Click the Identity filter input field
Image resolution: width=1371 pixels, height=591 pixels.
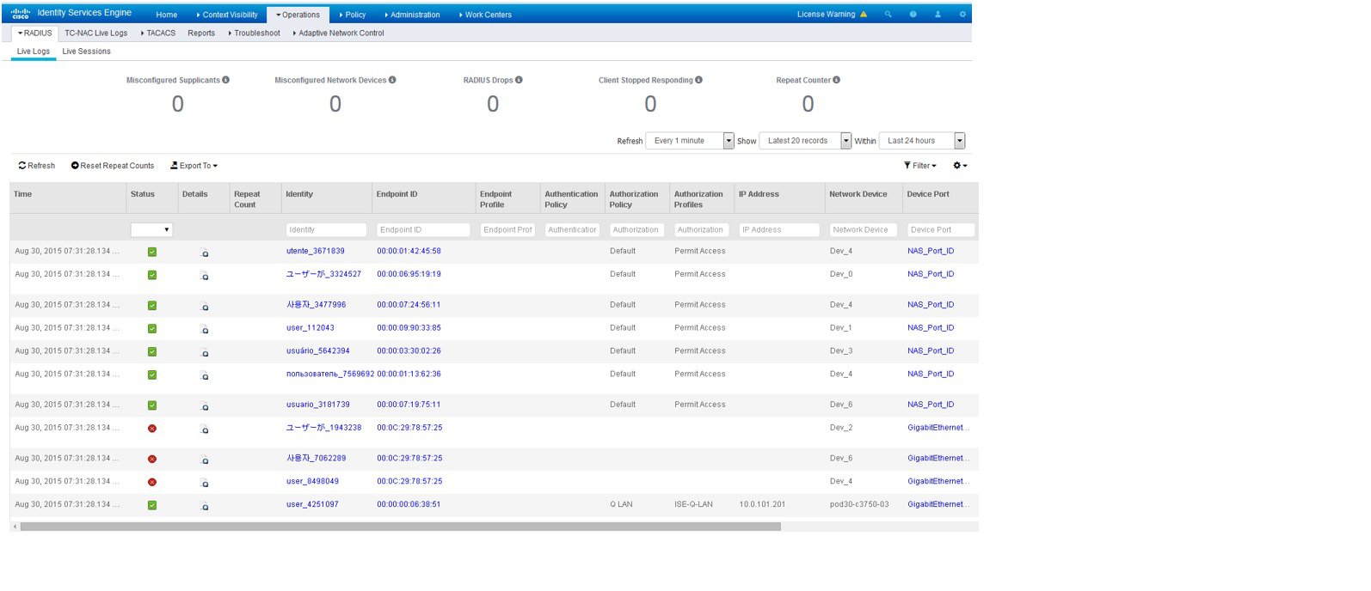326,230
